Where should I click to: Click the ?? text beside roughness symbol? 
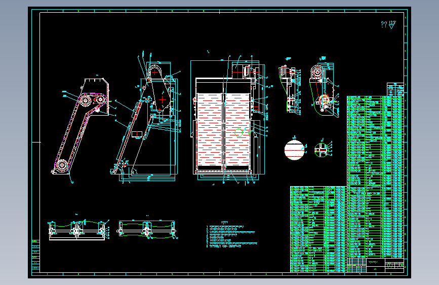coord(384,24)
